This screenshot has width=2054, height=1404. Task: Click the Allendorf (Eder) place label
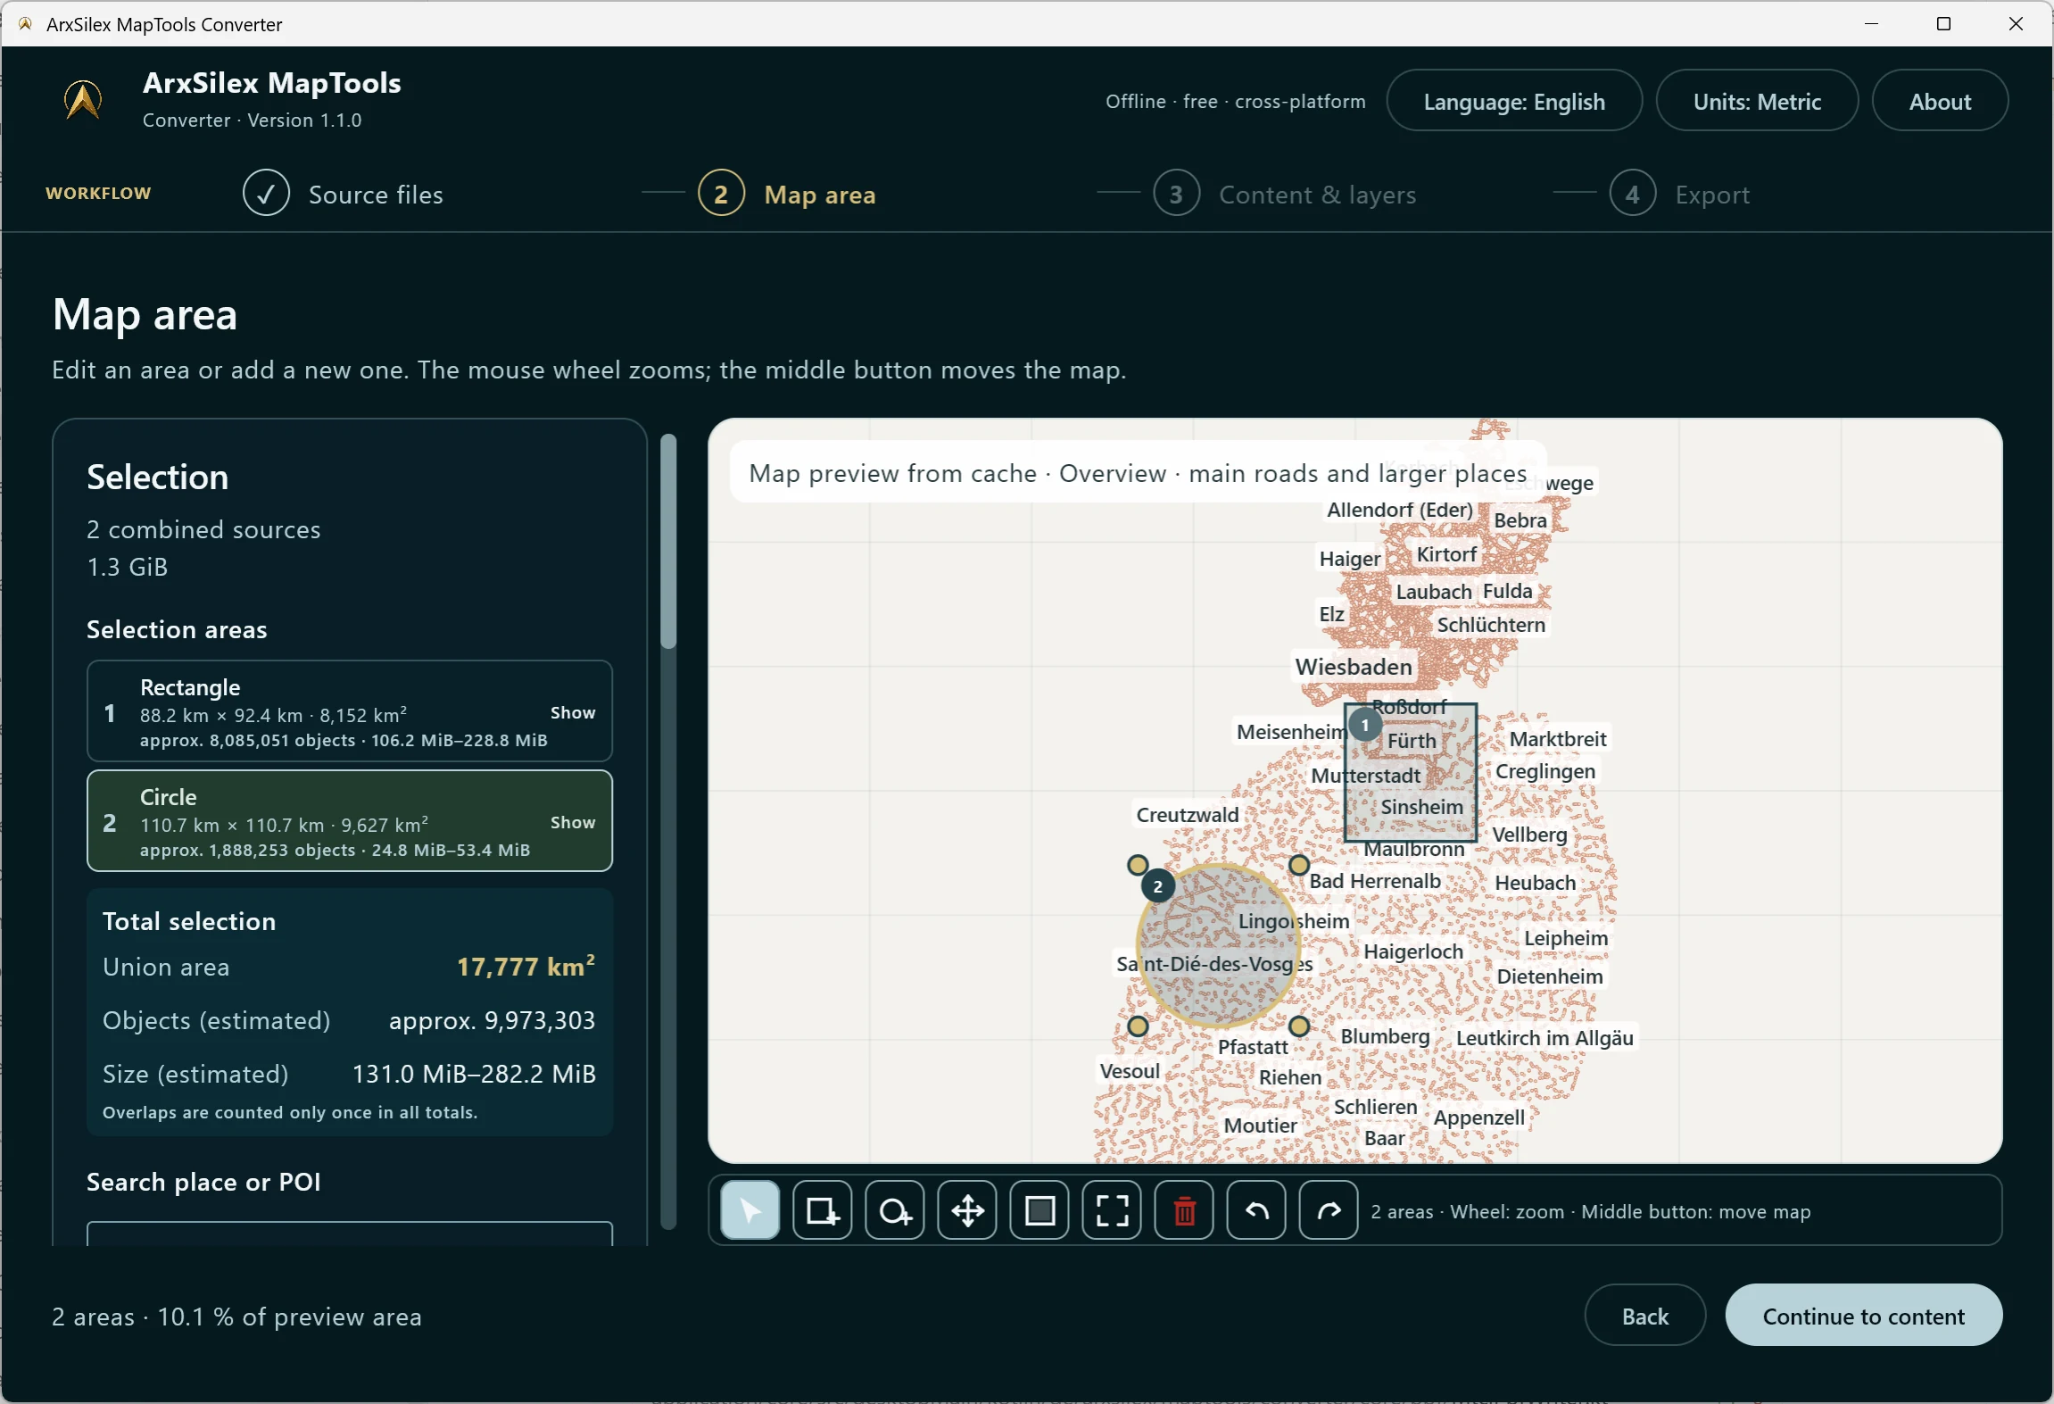(1400, 510)
